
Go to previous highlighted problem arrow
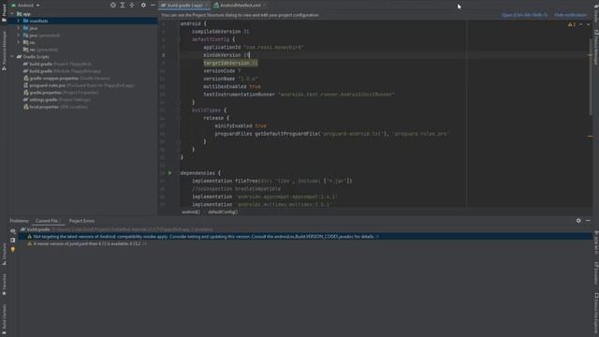(x=581, y=24)
